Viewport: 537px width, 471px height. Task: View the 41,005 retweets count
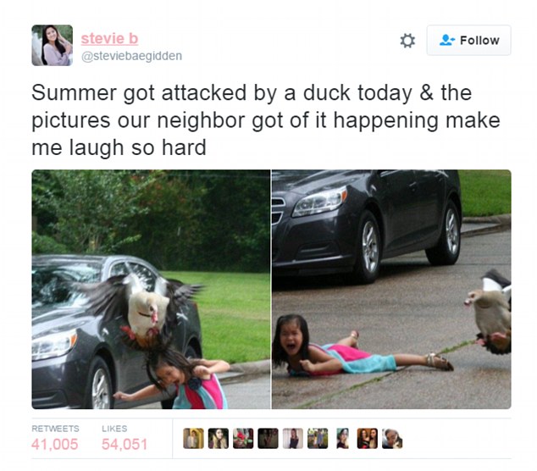[55, 445]
